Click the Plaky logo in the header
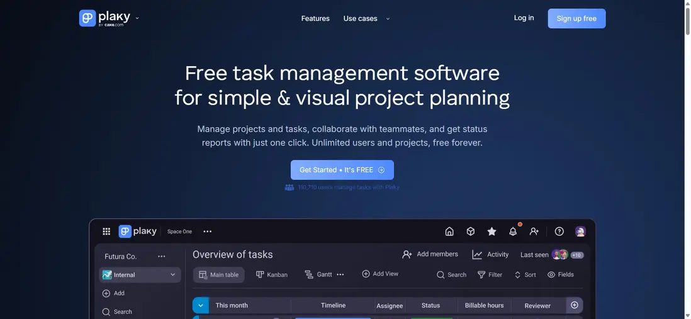The height and width of the screenshot is (319, 691). point(104,18)
